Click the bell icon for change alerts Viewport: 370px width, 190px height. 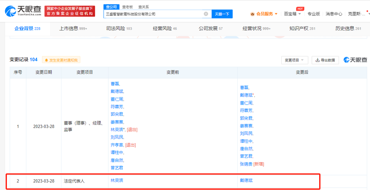tap(46, 60)
